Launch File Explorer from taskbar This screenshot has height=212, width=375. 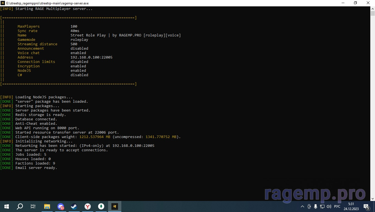[47, 206]
